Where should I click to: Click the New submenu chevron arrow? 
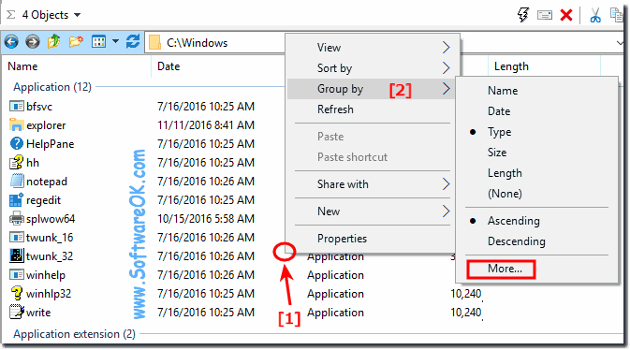tap(446, 211)
